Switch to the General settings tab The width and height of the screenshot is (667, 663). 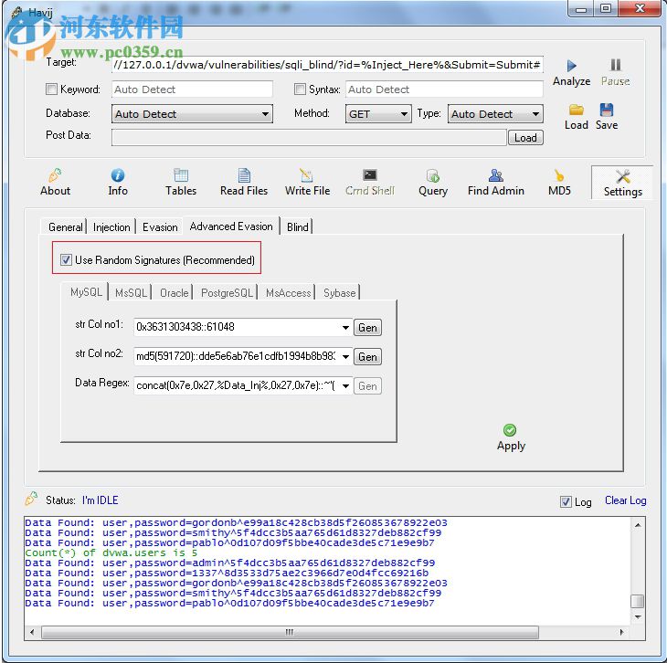pos(65,227)
